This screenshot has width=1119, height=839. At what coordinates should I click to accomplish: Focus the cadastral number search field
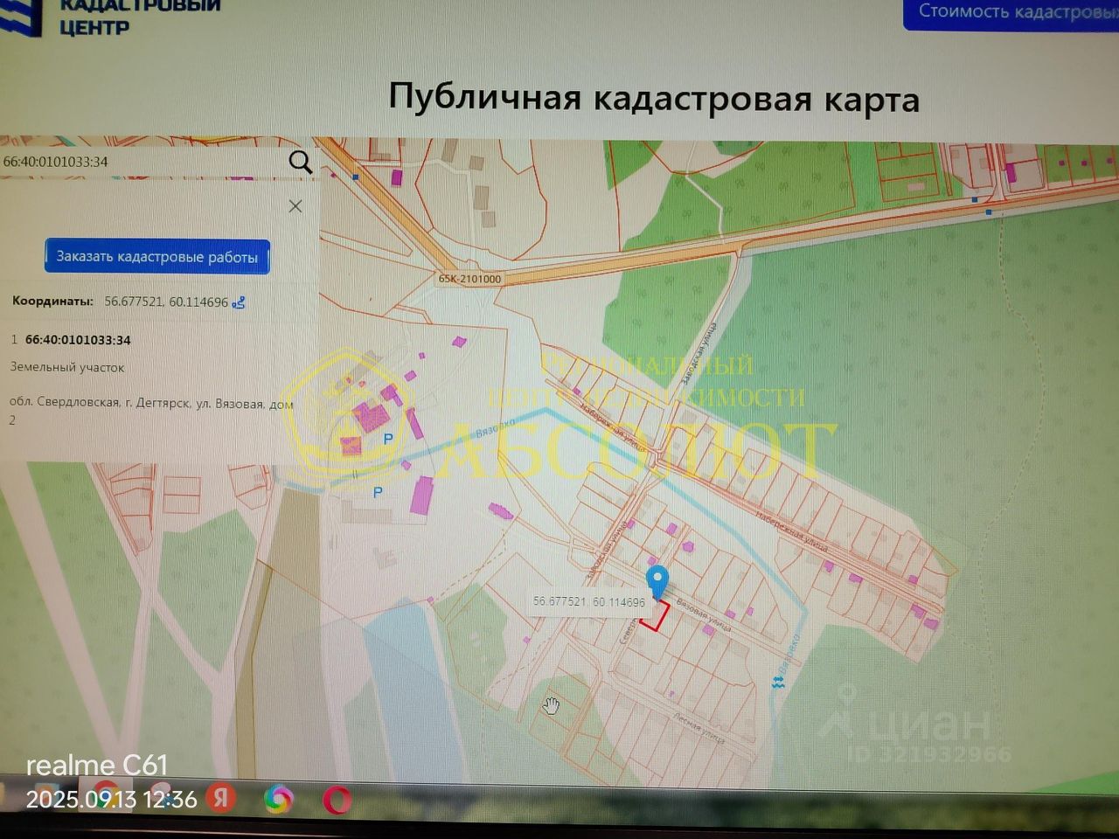tap(144, 162)
